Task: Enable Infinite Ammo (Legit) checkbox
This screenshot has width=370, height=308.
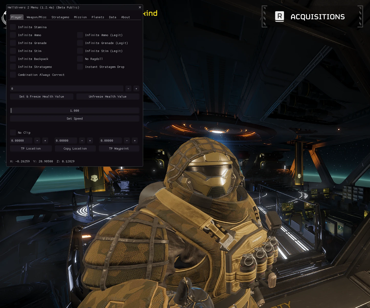Action: 80,35
